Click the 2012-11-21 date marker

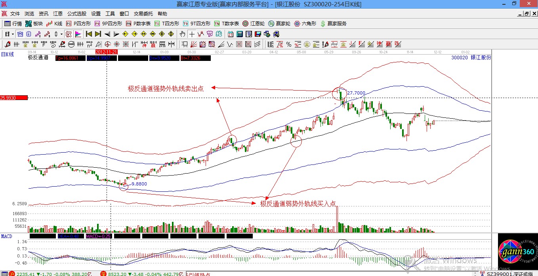(x=107, y=52)
